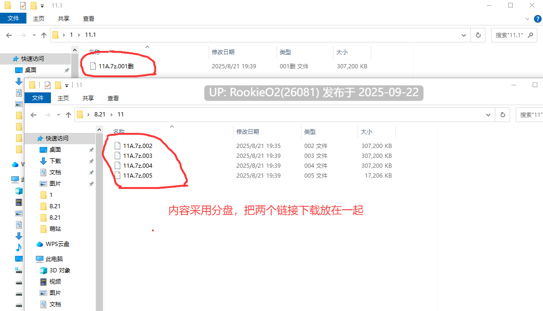The height and width of the screenshot is (311, 543).
Task: Go forward in the 11 window
Action: [48, 115]
